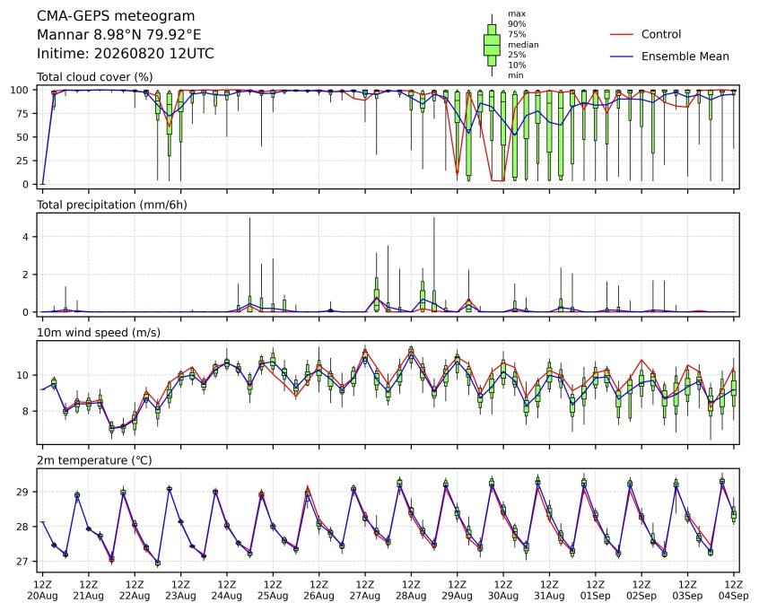Click the 12Z 30Aug axis tick label

point(503,590)
